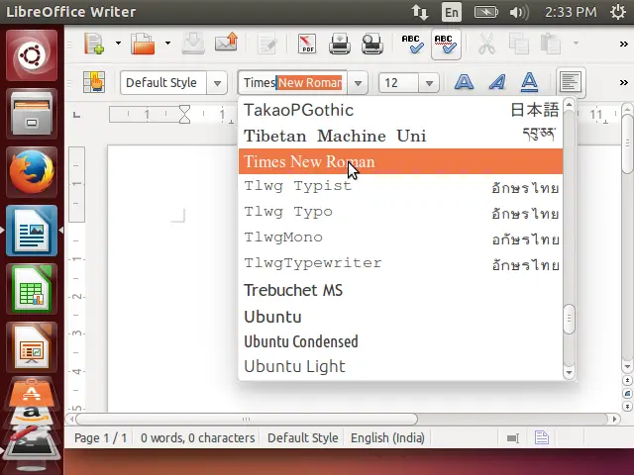
Task: Click the Previous Page navigation button
Action: (x=627, y=380)
